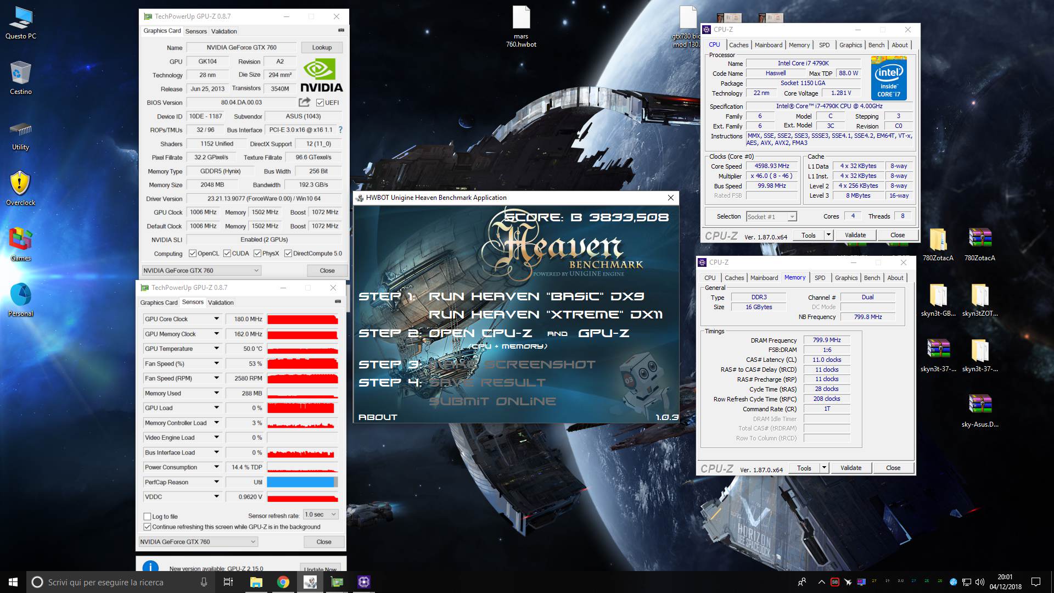Open the GPU selector dropdown in Graphics Card window
The image size is (1054, 593).
tap(201, 270)
